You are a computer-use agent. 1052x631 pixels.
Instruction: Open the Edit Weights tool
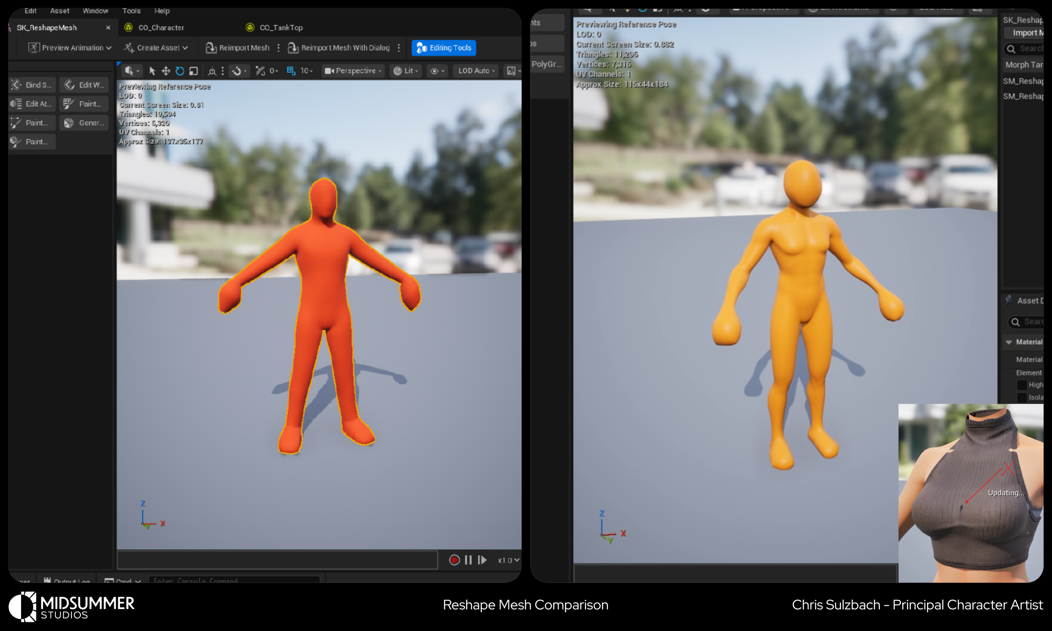pyautogui.click(x=84, y=85)
